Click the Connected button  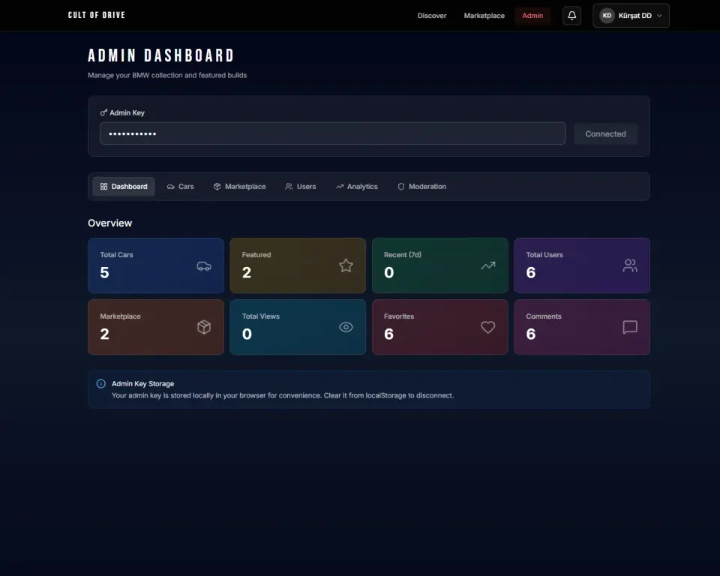coord(606,133)
